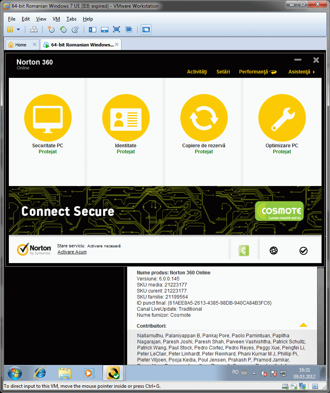Close the Home tab
Image resolution: width=330 pixels, height=393 pixels.
(35, 44)
